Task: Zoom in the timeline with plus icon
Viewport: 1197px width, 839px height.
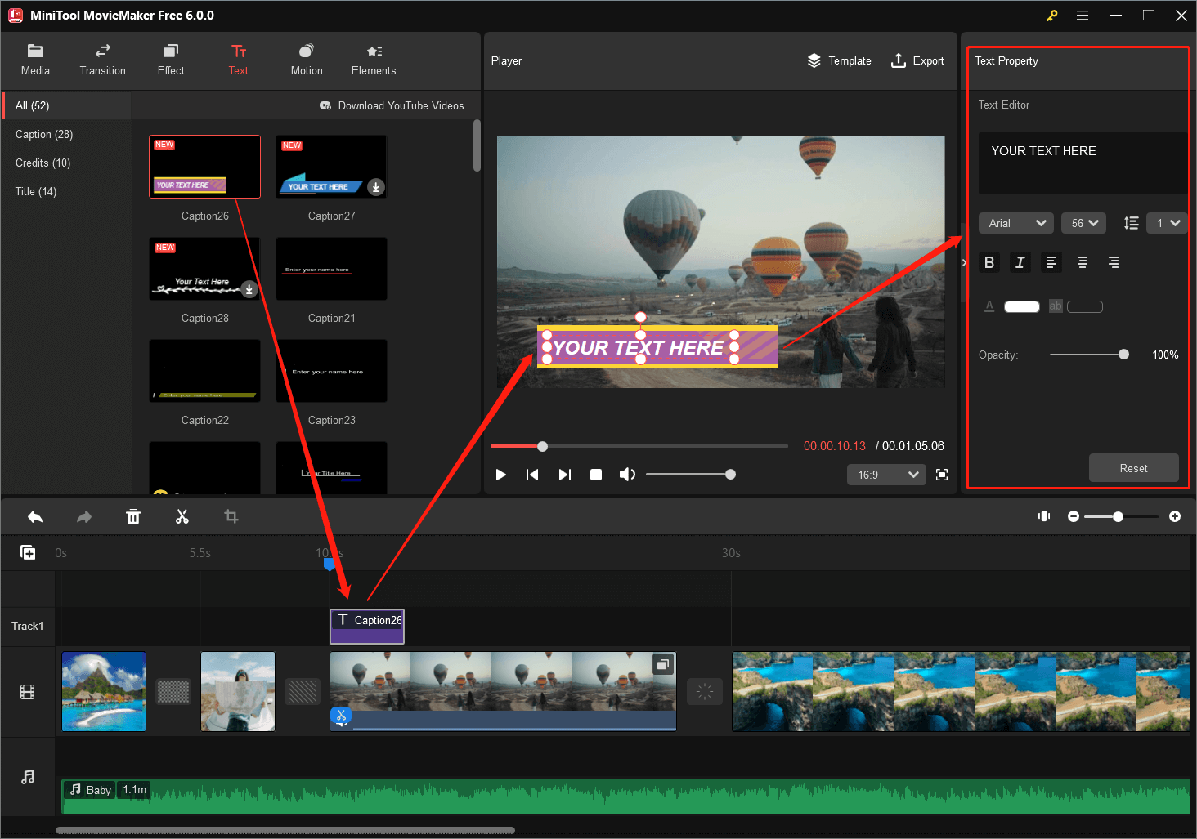Action: pos(1175,516)
